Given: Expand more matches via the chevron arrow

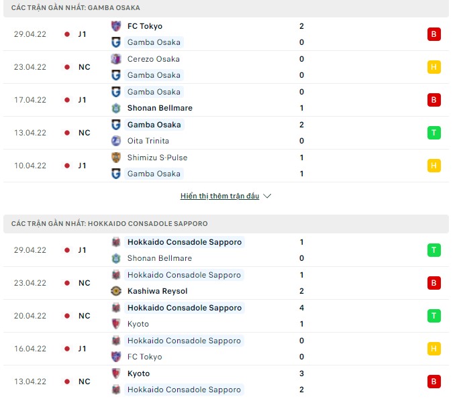Looking at the screenshot, I should (x=267, y=196).
